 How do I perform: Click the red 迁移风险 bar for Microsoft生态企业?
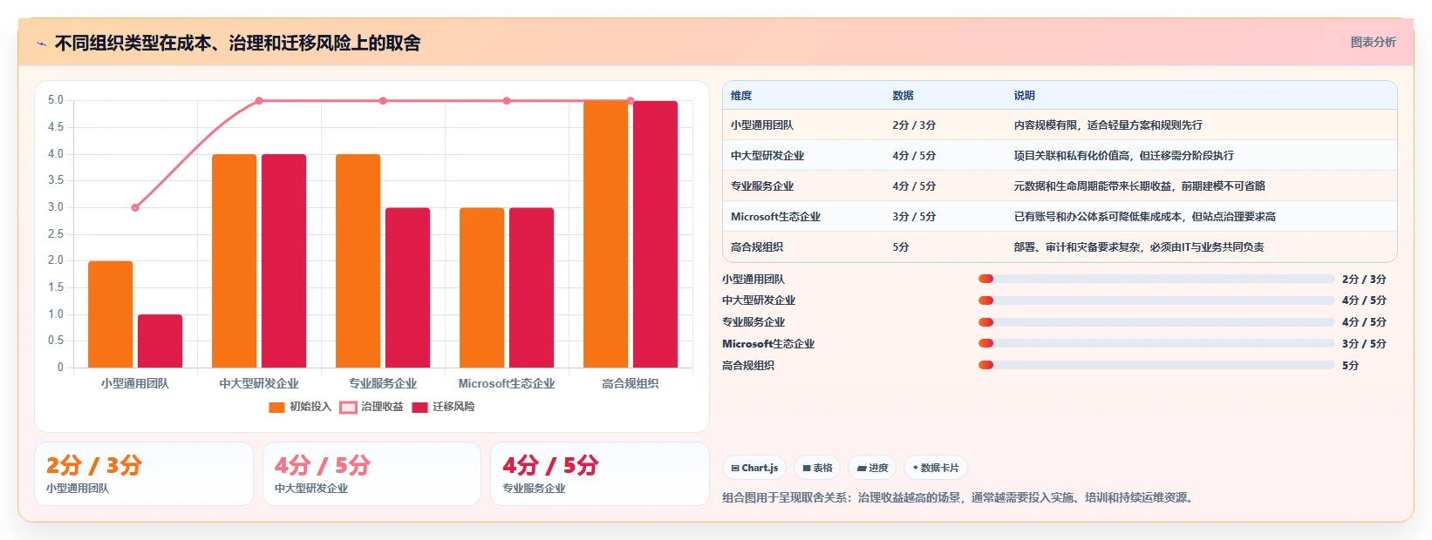tap(531, 287)
